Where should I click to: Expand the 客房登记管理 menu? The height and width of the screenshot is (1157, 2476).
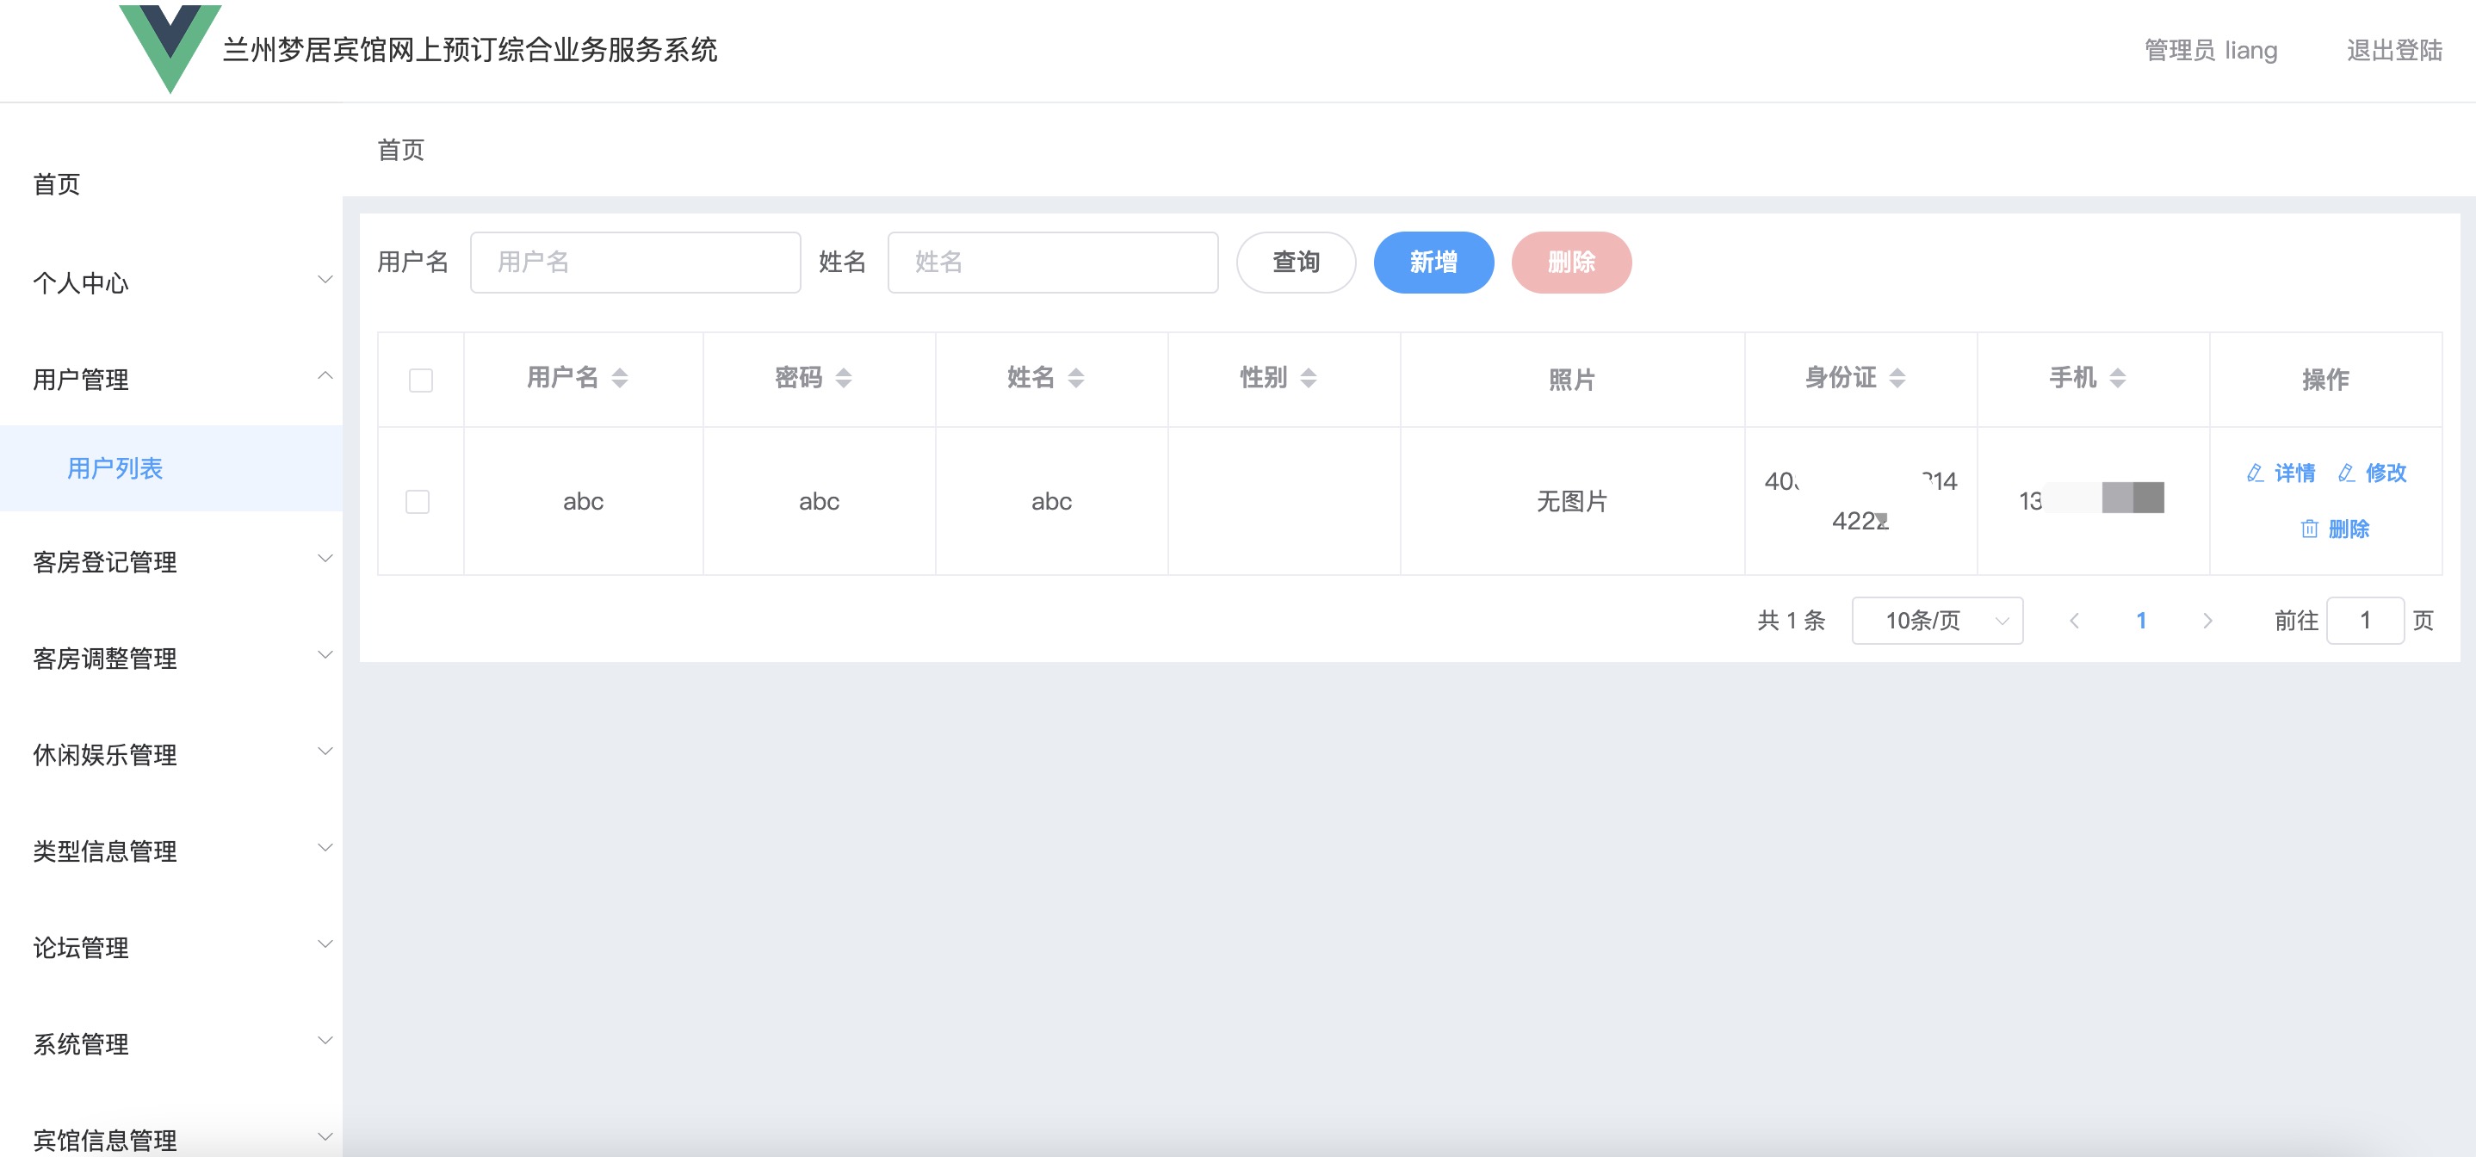click(x=171, y=561)
